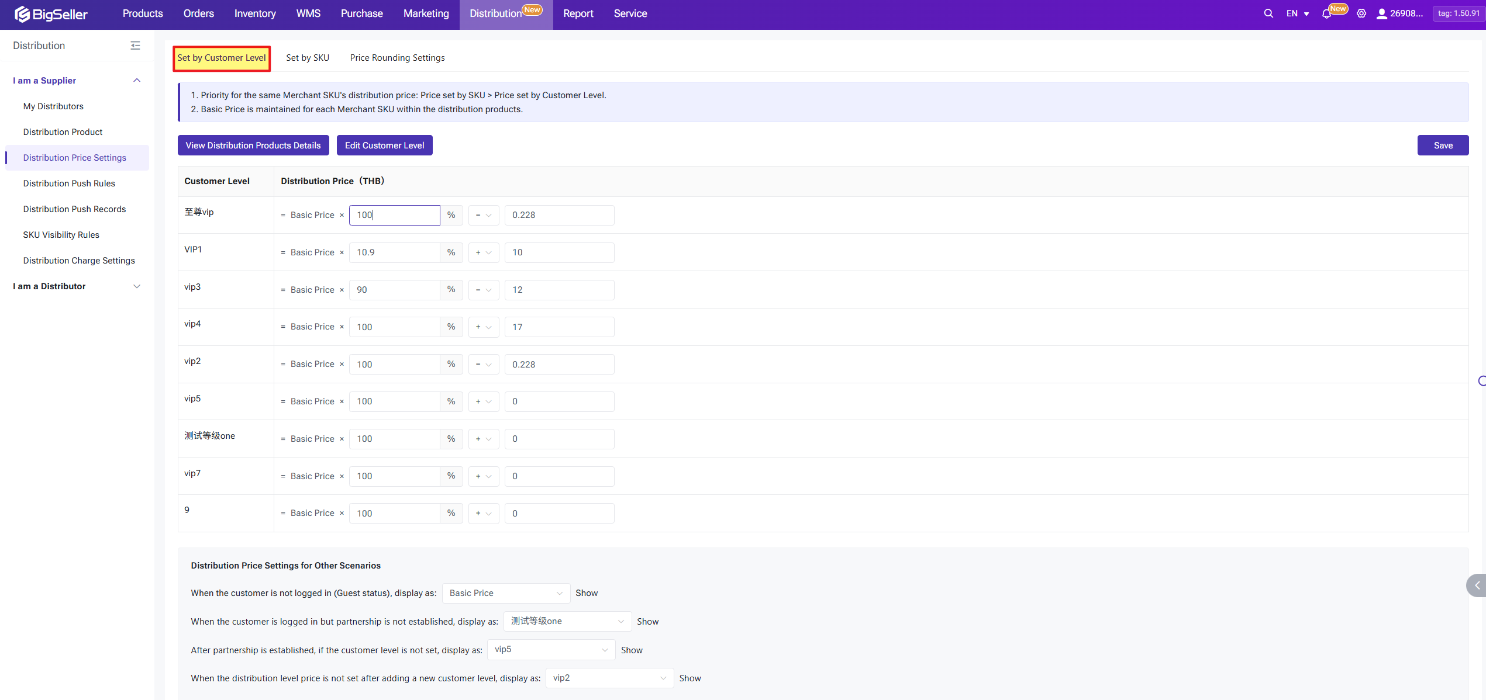Click the vip3 percentage input field
Viewport: 1486px width, 700px height.
[394, 290]
